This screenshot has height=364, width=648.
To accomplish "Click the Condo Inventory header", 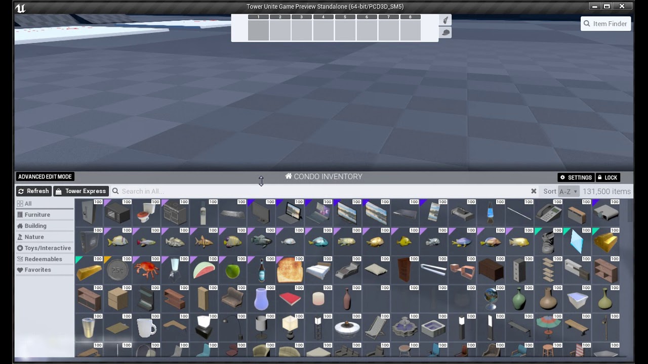I will pyautogui.click(x=324, y=176).
